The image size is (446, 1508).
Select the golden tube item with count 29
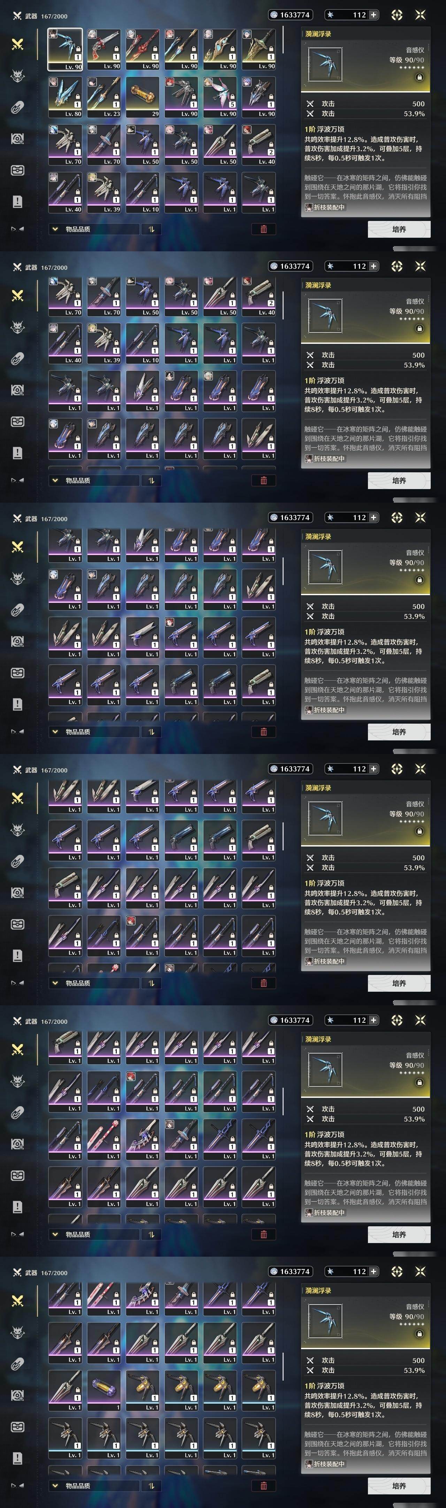click(x=143, y=97)
